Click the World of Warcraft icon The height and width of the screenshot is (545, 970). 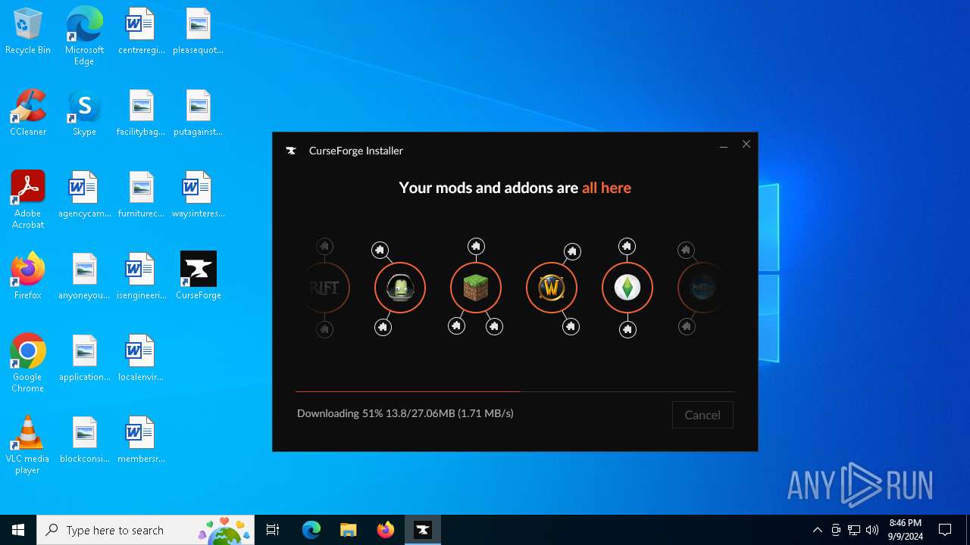click(552, 288)
